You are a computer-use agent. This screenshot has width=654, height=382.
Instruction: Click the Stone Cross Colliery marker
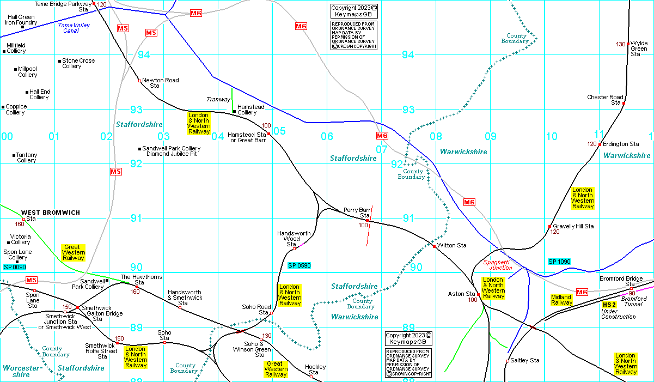coord(59,61)
